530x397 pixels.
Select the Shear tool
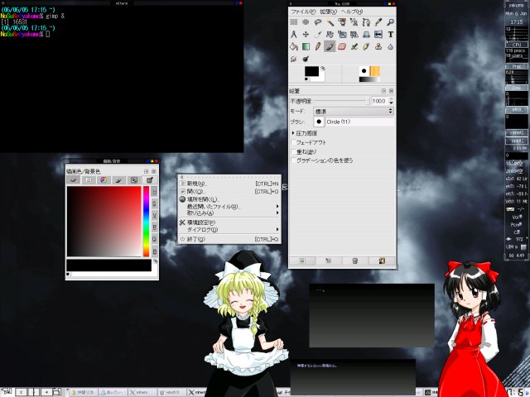pos(354,35)
